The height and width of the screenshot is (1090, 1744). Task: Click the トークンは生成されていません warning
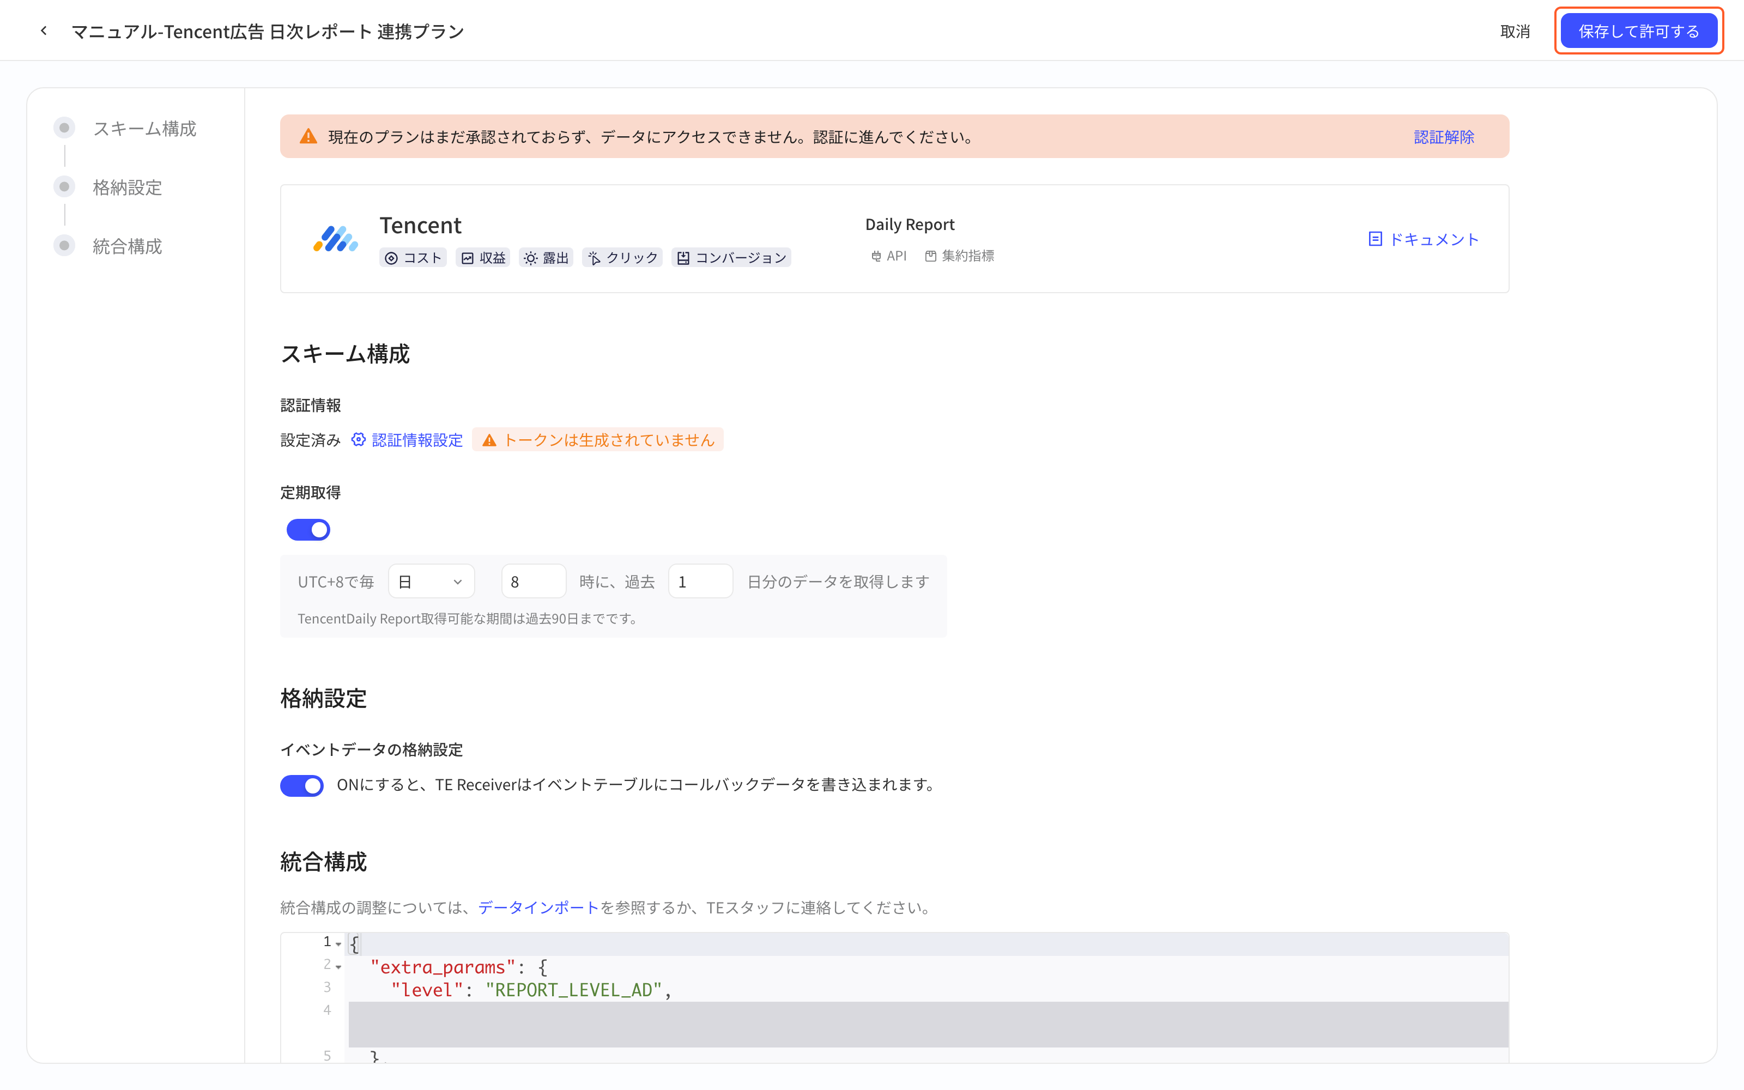tap(598, 440)
